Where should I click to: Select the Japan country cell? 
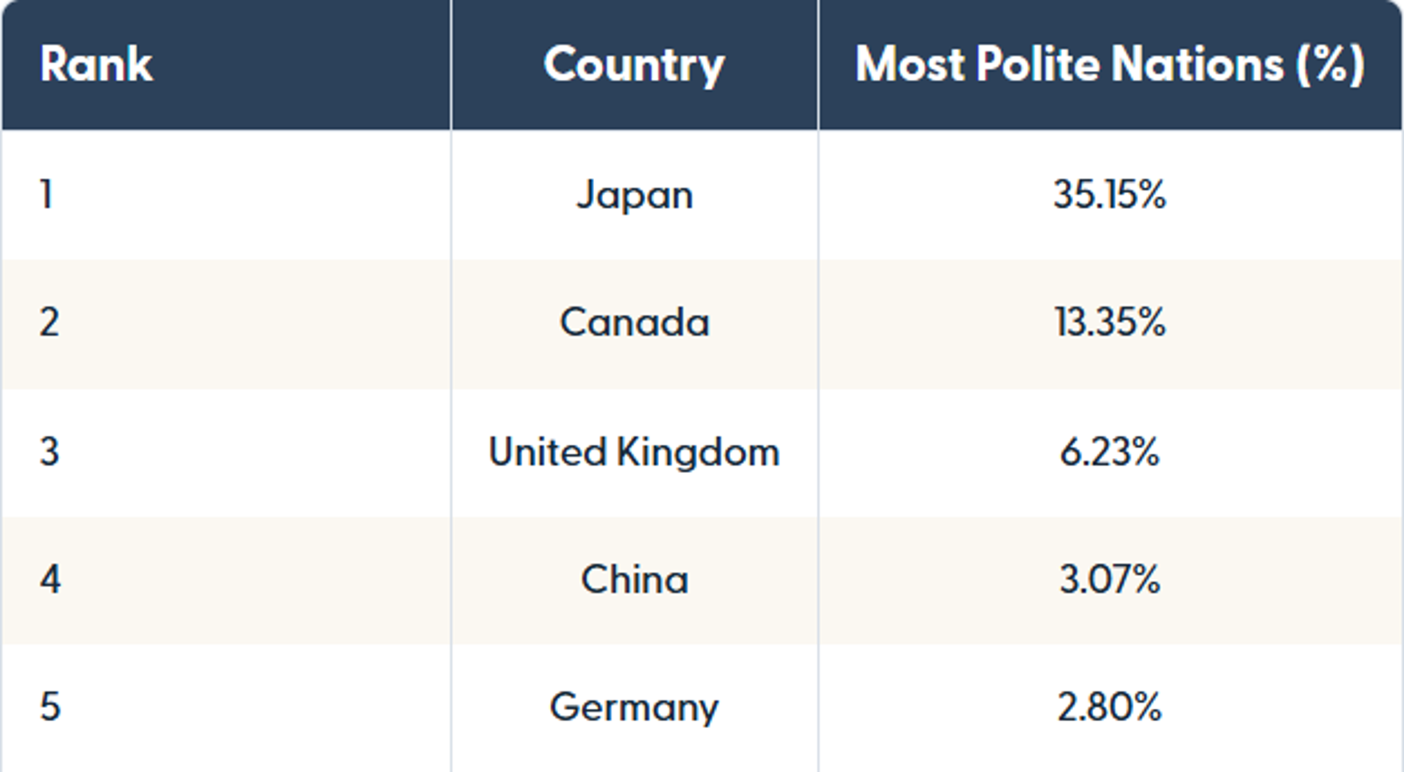click(x=634, y=194)
